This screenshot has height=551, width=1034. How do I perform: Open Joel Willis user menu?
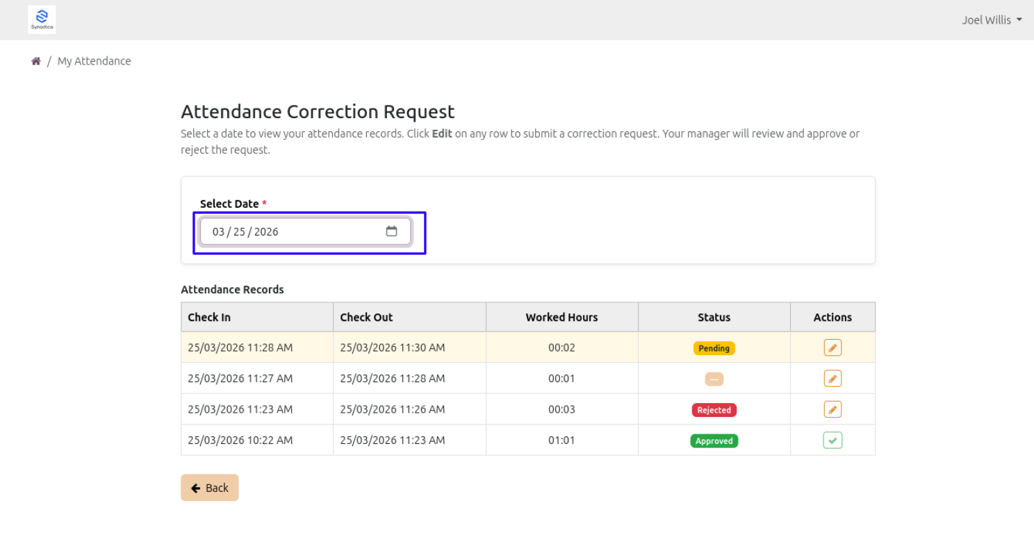(x=992, y=20)
